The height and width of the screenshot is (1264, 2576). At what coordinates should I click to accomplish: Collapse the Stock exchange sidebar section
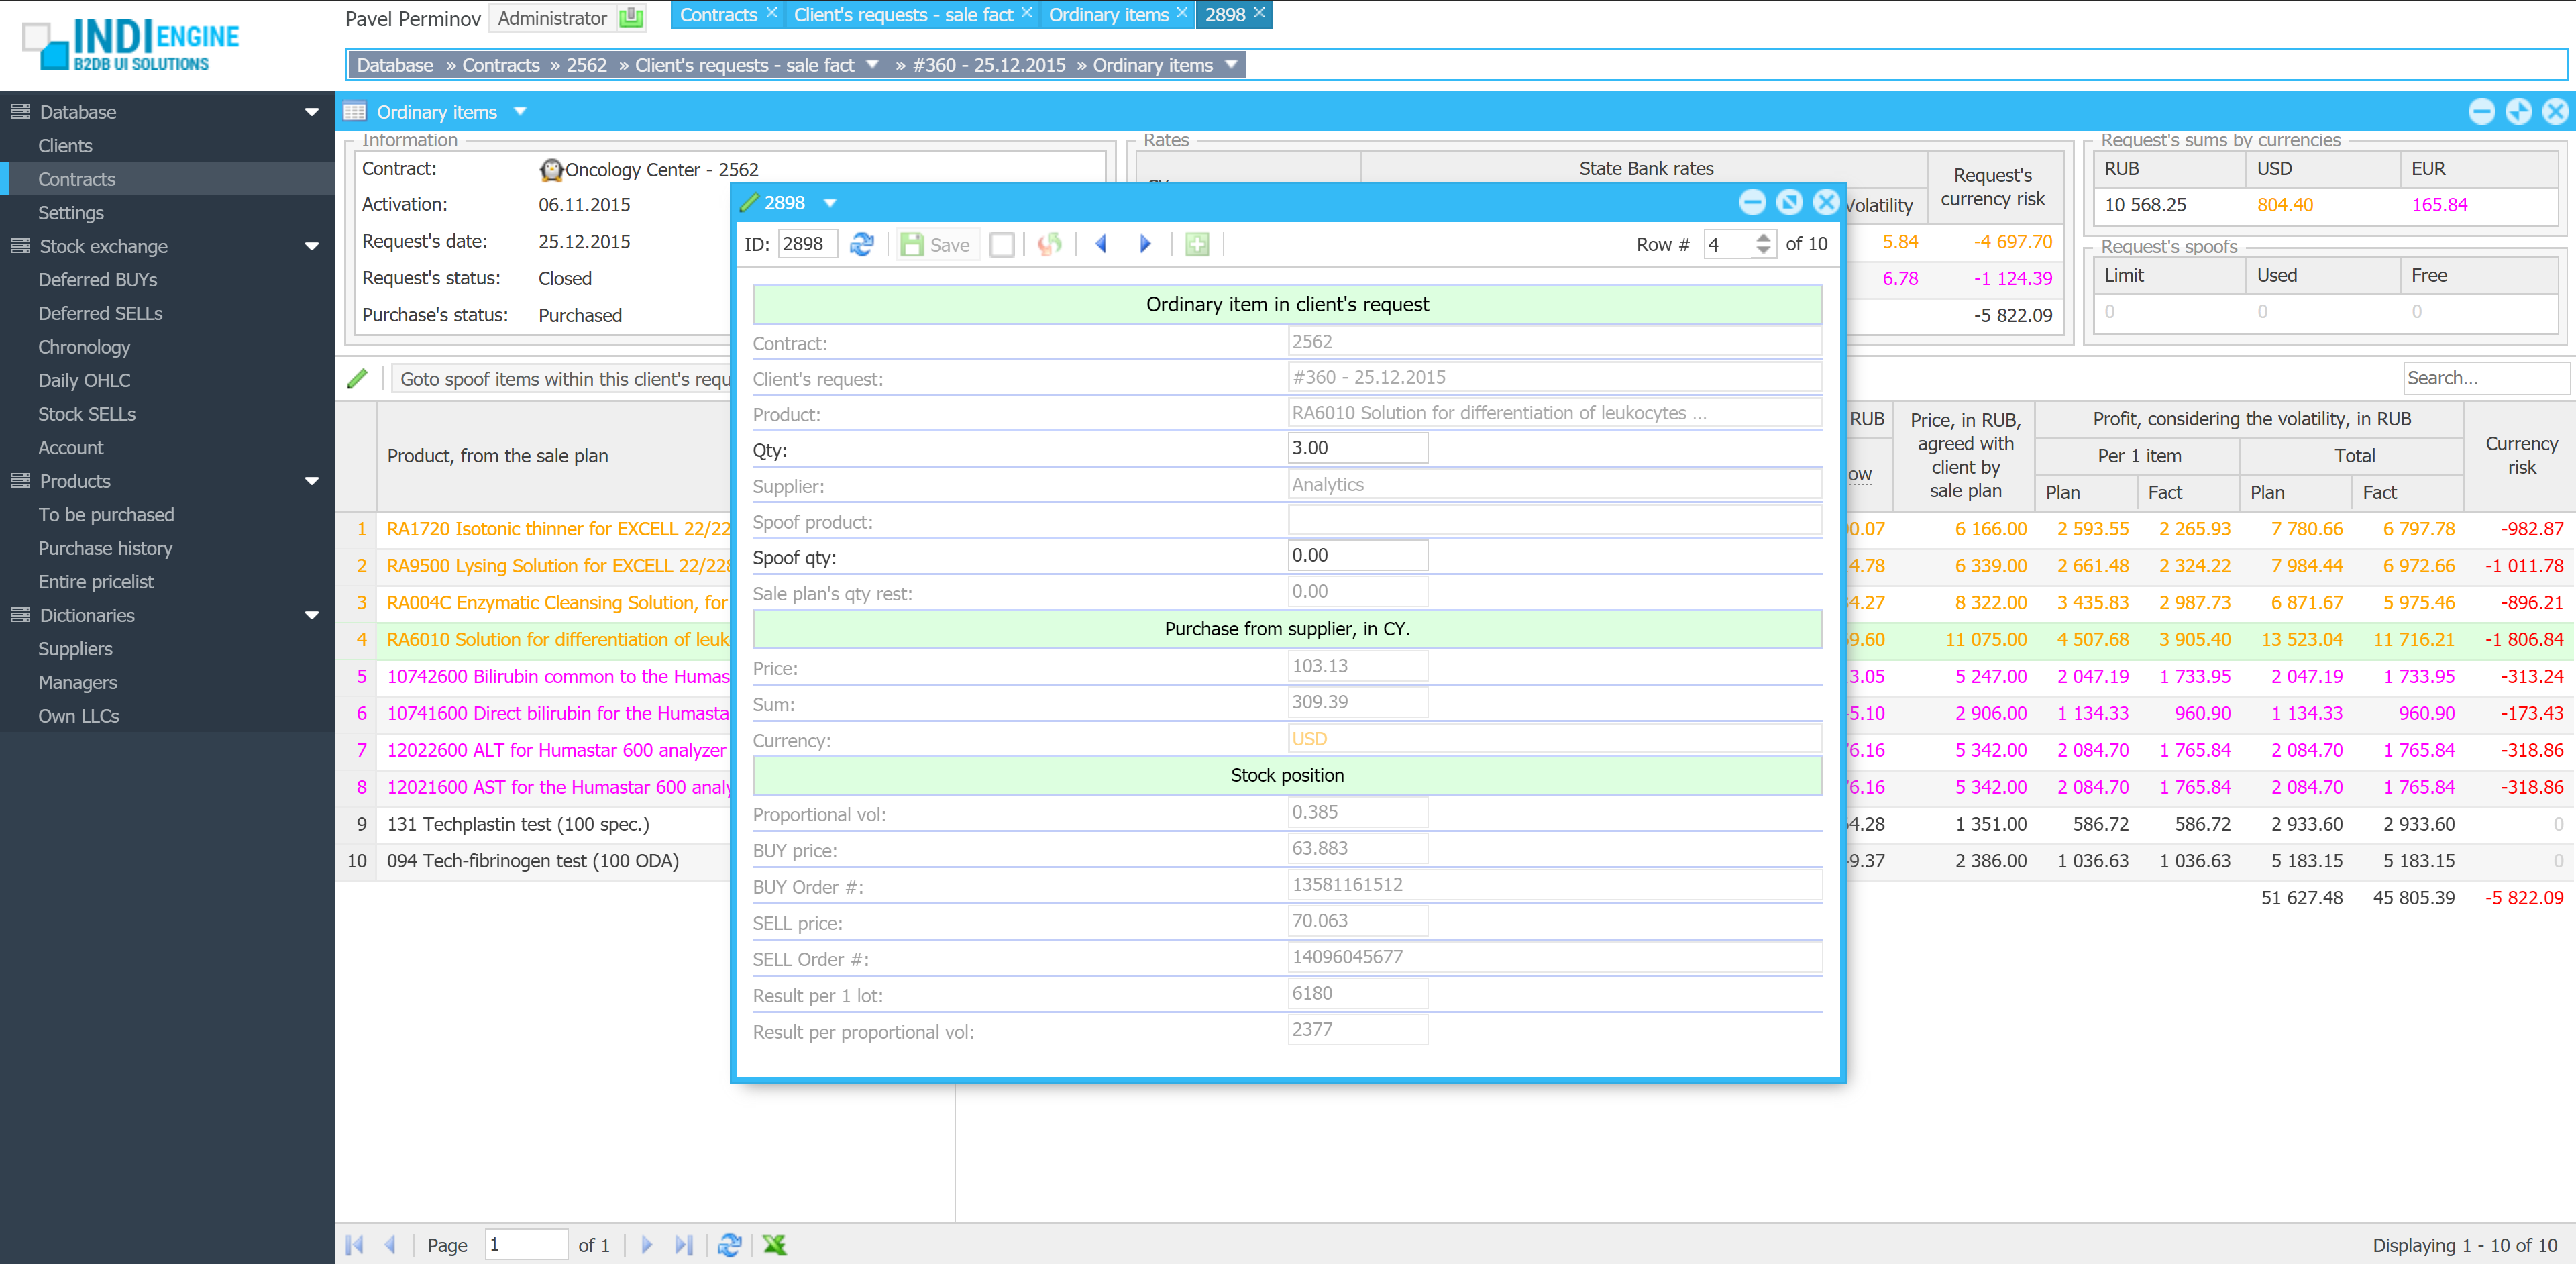point(311,246)
